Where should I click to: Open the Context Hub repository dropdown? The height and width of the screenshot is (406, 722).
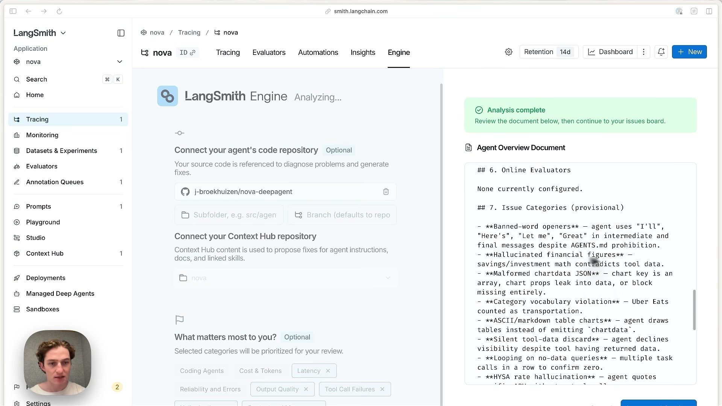285,278
